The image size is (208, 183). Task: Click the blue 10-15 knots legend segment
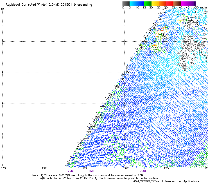[x=141, y=3]
